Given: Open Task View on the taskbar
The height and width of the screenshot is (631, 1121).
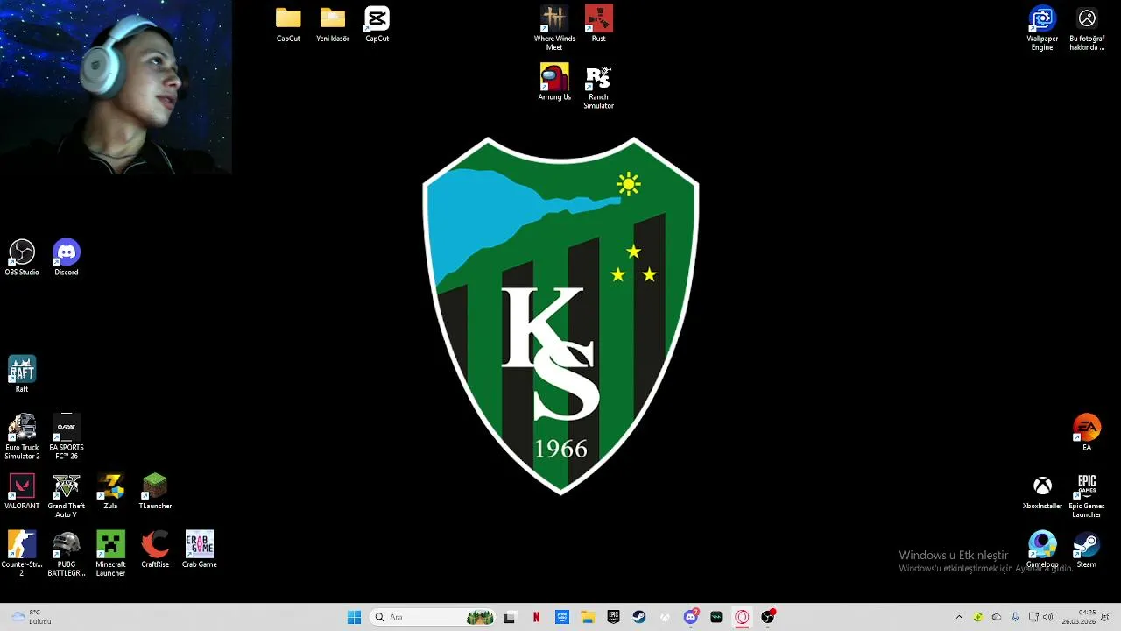Looking at the screenshot, I should click(510, 617).
